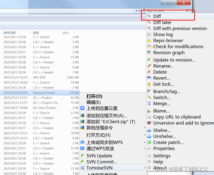Choose 编辑(E) from the context menu
Image resolution: width=214 pixels, height=175 pixels.
coord(93,102)
